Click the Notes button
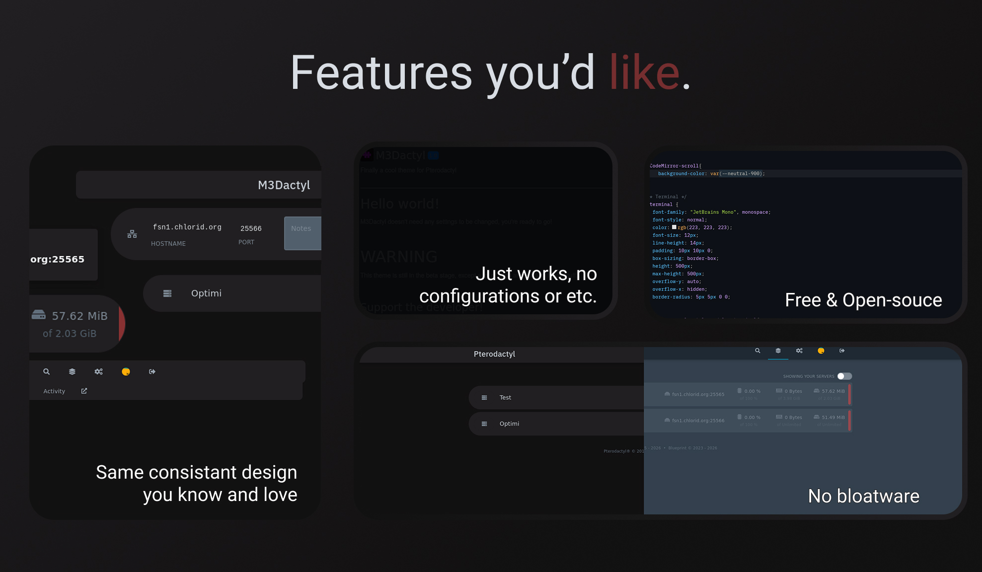Image resolution: width=982 pixels, height=572 pixels. 302,233
